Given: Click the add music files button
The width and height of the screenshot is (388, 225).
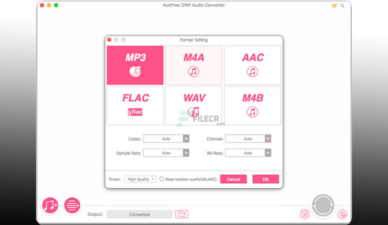Looking at the screenshot, I should coord(50,205).
